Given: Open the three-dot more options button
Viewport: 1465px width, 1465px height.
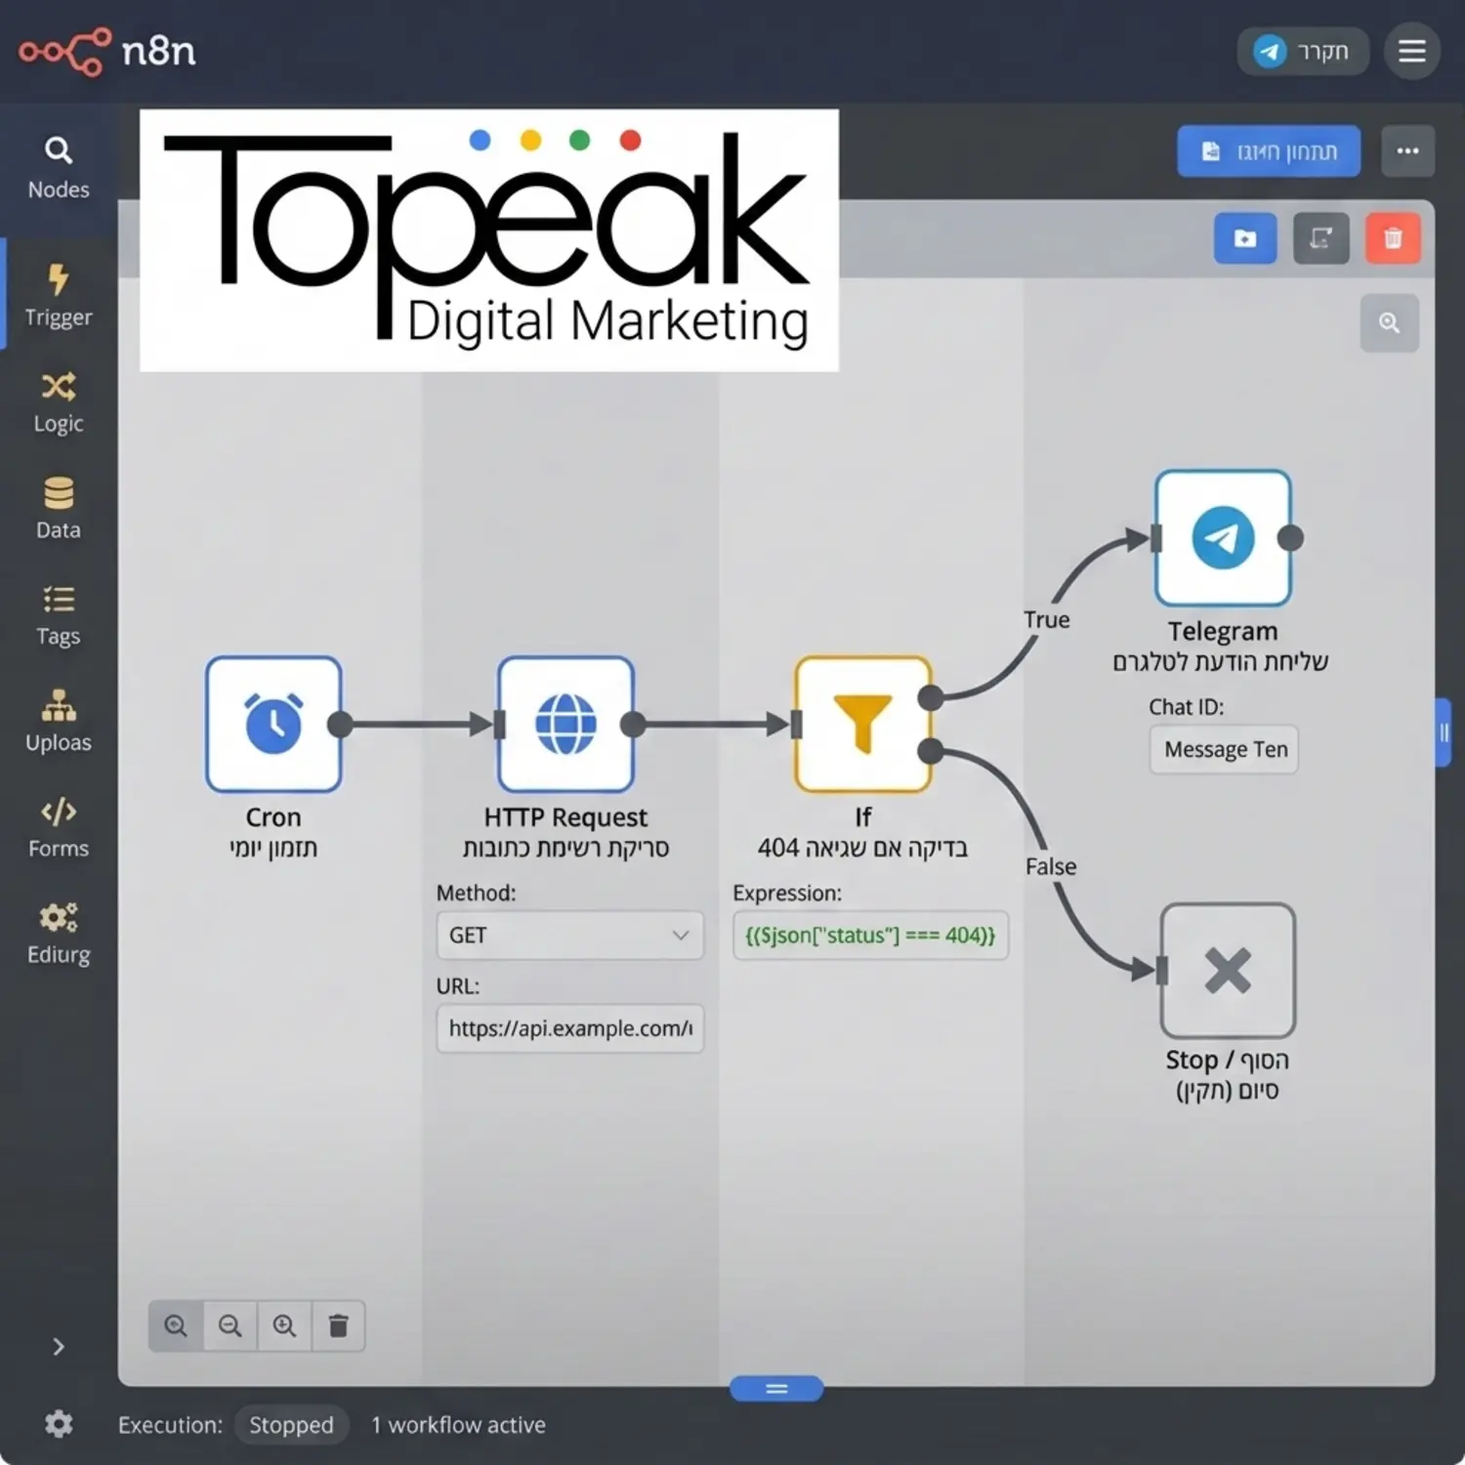Looking at the screenshot, I should coord(1407,150).
